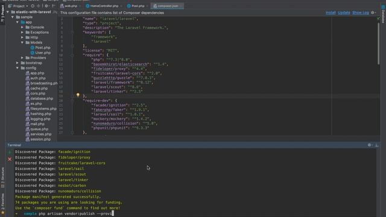The height and width of the screenshot is (217, 386).
Task: Add new terminal session with plus icon
Action: [10, 153]
